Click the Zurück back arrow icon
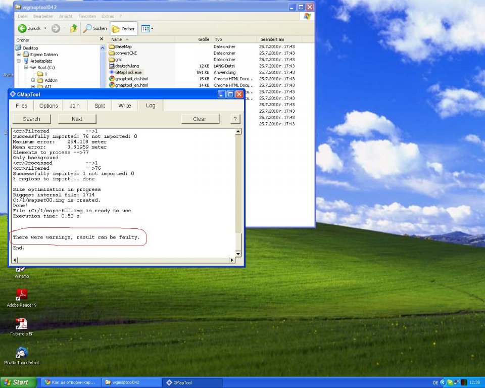Viewport: 485px width, 388px height. [x=23, y=29]
